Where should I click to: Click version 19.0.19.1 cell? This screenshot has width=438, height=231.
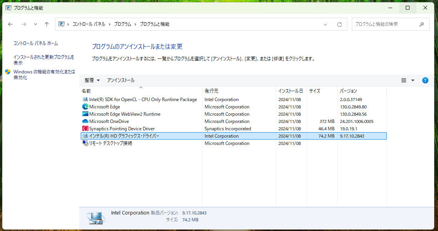[x=348, y=128]
